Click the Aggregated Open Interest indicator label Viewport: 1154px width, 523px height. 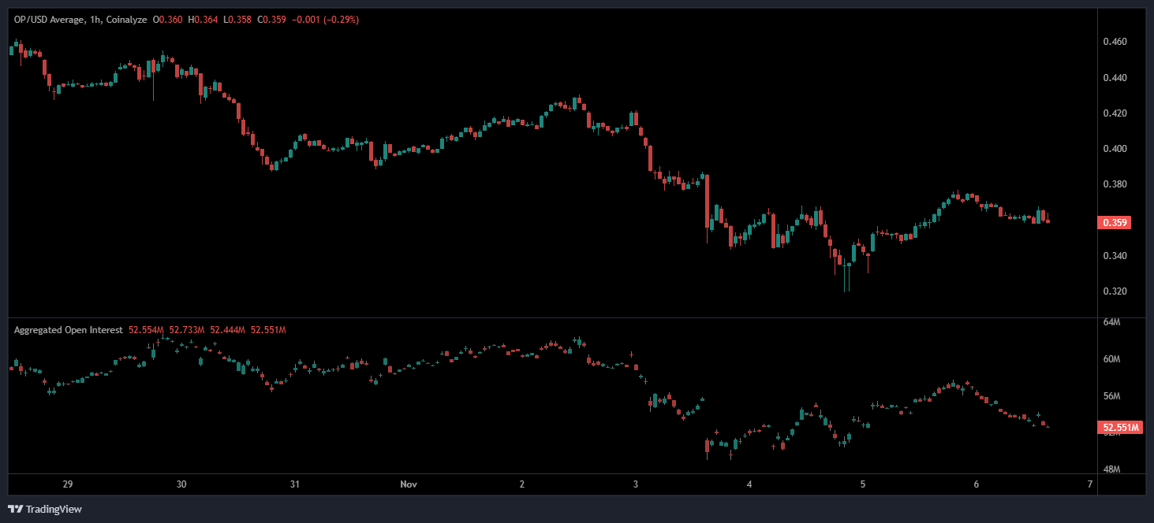click(x=68, y=330)
